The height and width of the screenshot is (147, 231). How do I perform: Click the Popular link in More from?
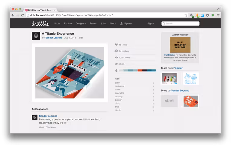[x=178, y=68]
